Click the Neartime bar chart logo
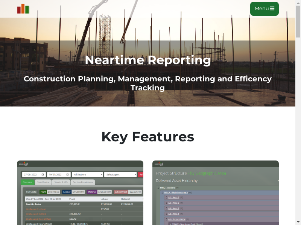Viewport: 301px width, 225px height. (23, 9)
